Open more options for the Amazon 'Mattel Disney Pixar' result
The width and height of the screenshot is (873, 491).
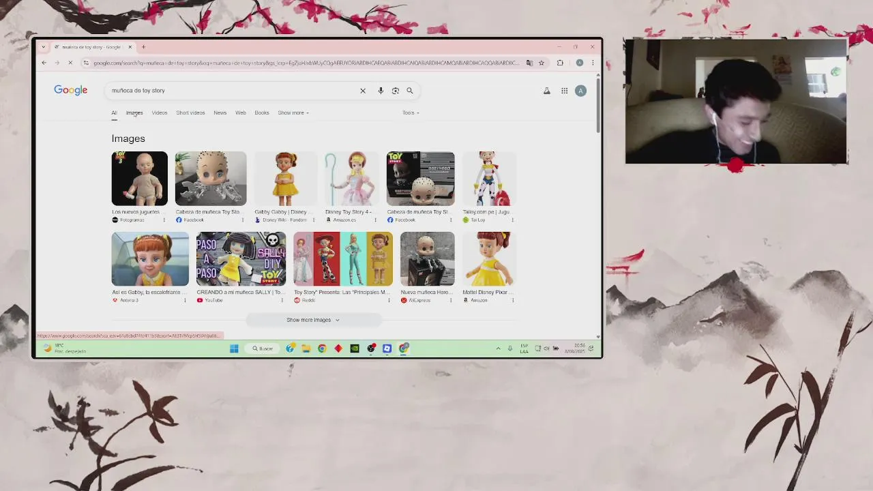[x=512, y=301]
